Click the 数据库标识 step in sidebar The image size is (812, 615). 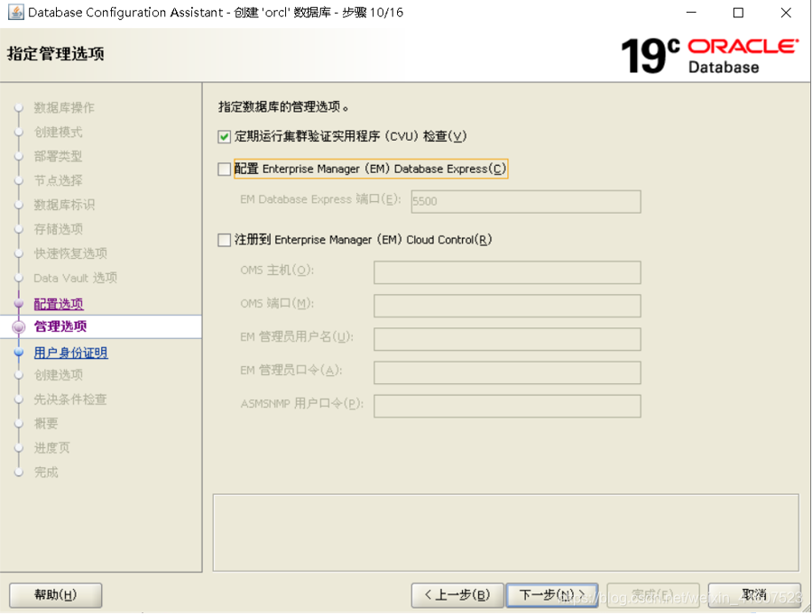click(x=64, y=205)
